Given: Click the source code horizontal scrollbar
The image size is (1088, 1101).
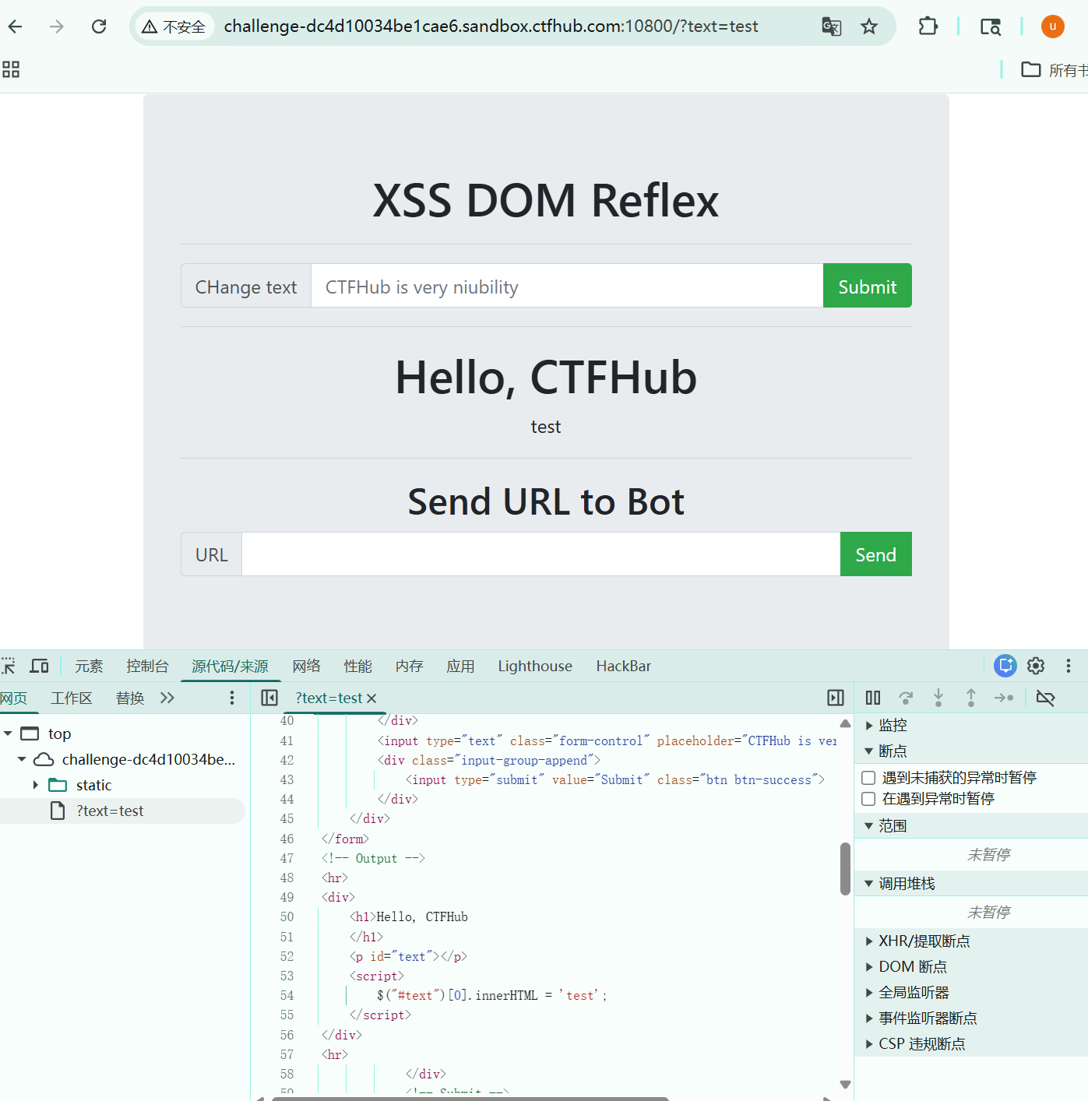Looking at the screenshot, I should point(470,1099).
